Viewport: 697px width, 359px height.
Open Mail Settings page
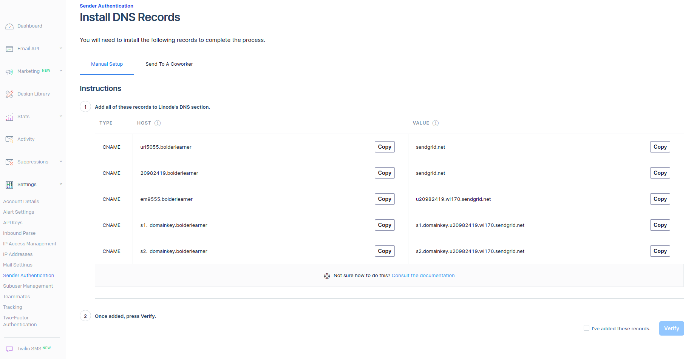(x=18, y=265)
